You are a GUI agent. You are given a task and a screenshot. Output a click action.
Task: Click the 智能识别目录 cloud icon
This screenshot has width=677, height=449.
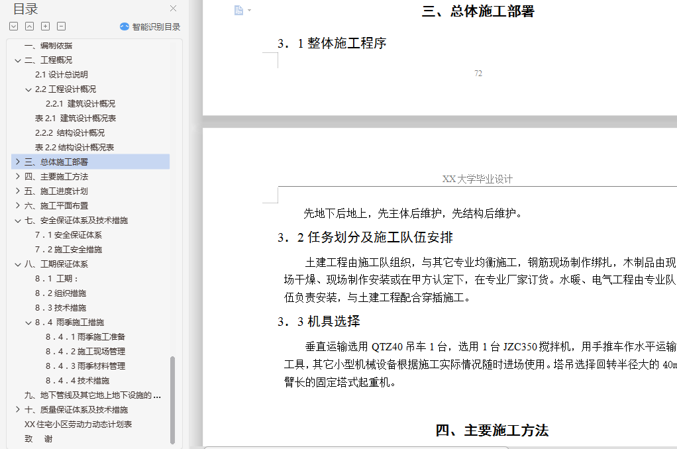(125, 26)
